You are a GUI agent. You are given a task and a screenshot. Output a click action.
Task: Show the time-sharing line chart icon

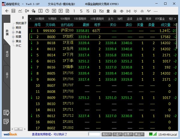(20, 11)
